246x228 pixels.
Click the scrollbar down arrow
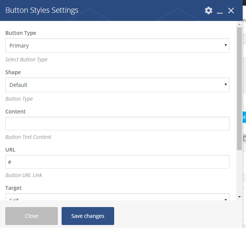coord(239,197)
